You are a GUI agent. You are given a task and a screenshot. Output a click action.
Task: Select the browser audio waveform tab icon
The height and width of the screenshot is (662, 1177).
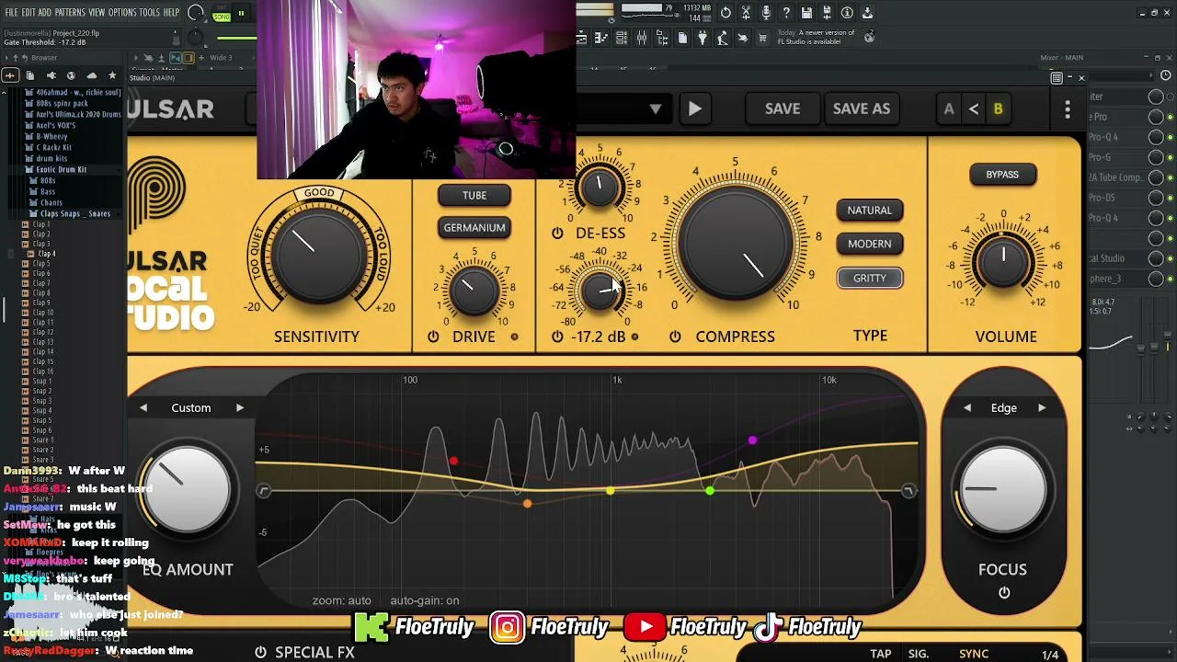(10, 75)
